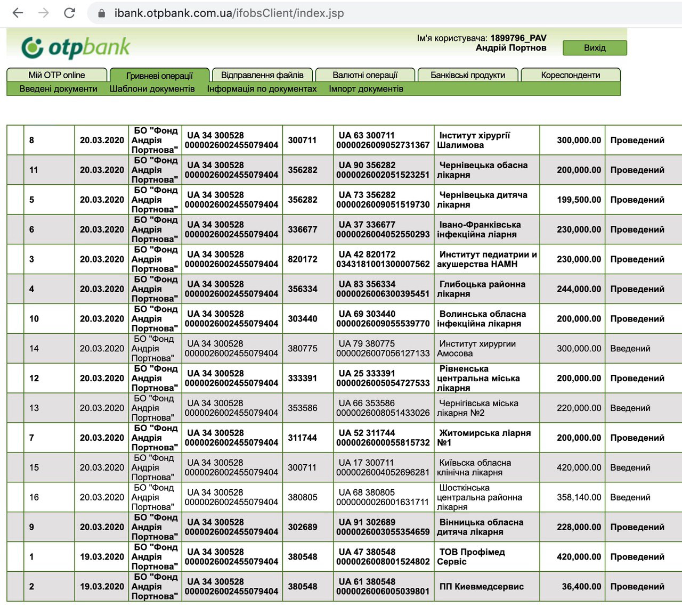Click bank code 303440
Screen dimensions: 682x608
click(x=303, y=319)
